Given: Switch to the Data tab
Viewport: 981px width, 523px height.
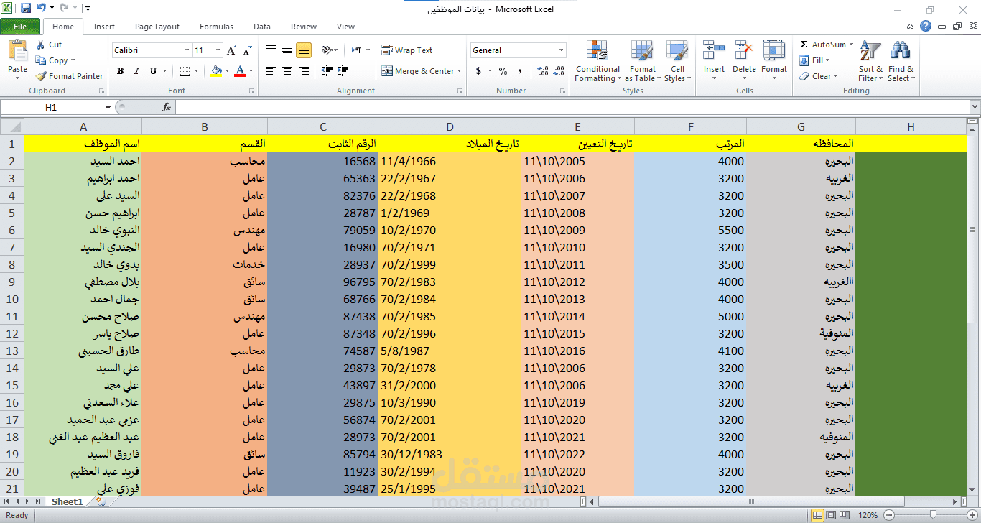Looking at the screenshot, I should 262,27.
